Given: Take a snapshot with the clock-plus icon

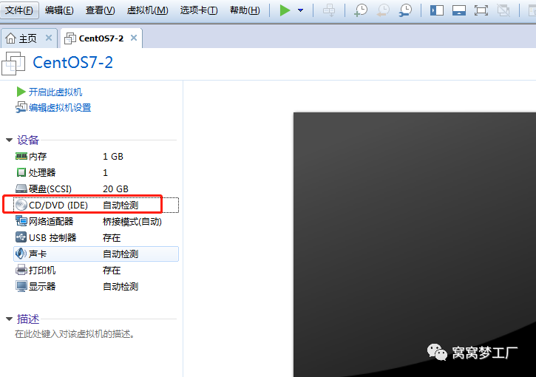Looking at the screenshot, I should click(361, 10).
